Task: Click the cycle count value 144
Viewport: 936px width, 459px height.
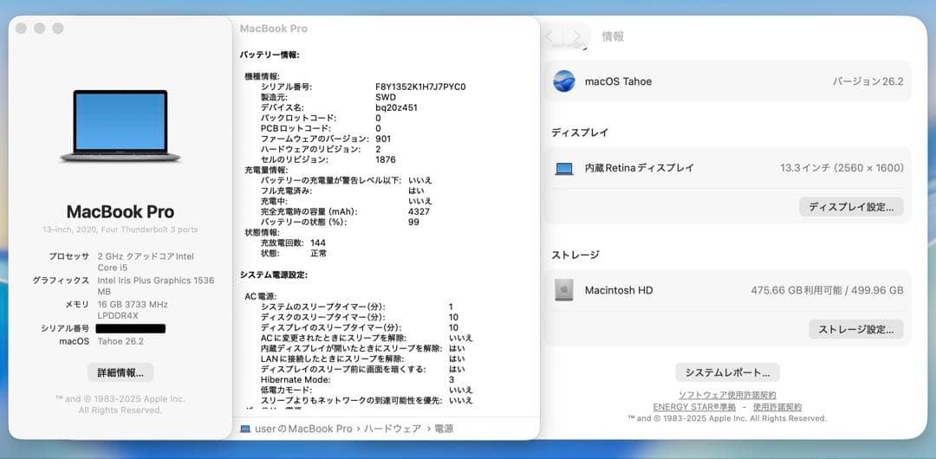Action: point(318,243)
